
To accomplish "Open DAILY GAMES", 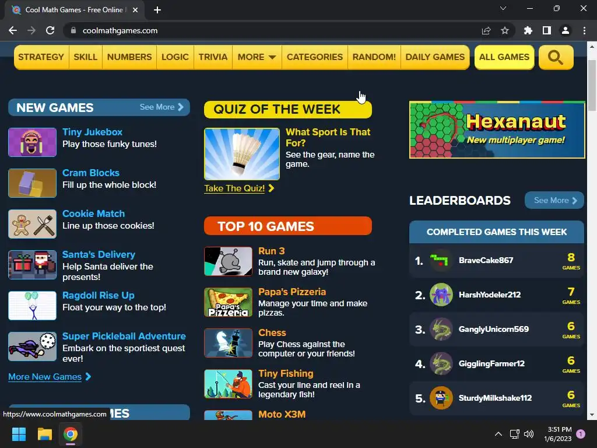I will point(435,57).
